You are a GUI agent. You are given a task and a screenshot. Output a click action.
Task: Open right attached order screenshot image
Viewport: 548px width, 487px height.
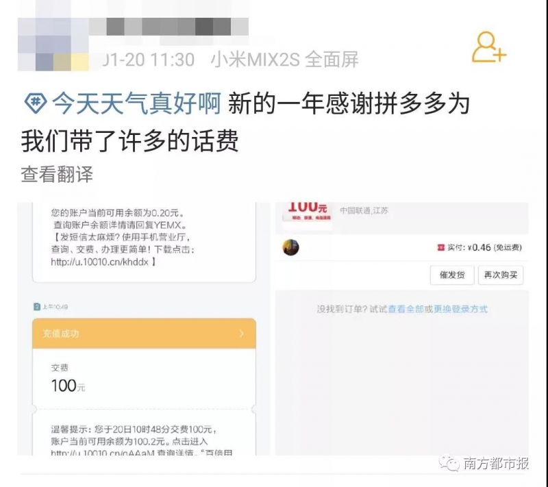coord(402,328)
